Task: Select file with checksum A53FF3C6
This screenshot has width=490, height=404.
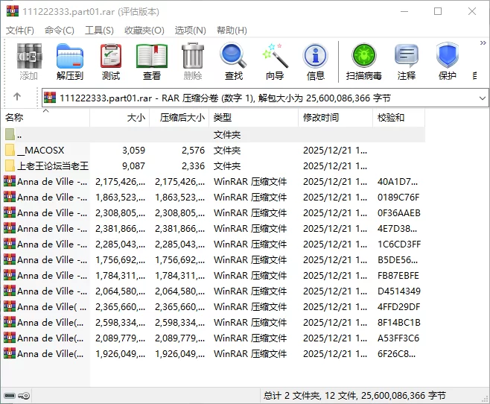Action: (x=214, y=338)
